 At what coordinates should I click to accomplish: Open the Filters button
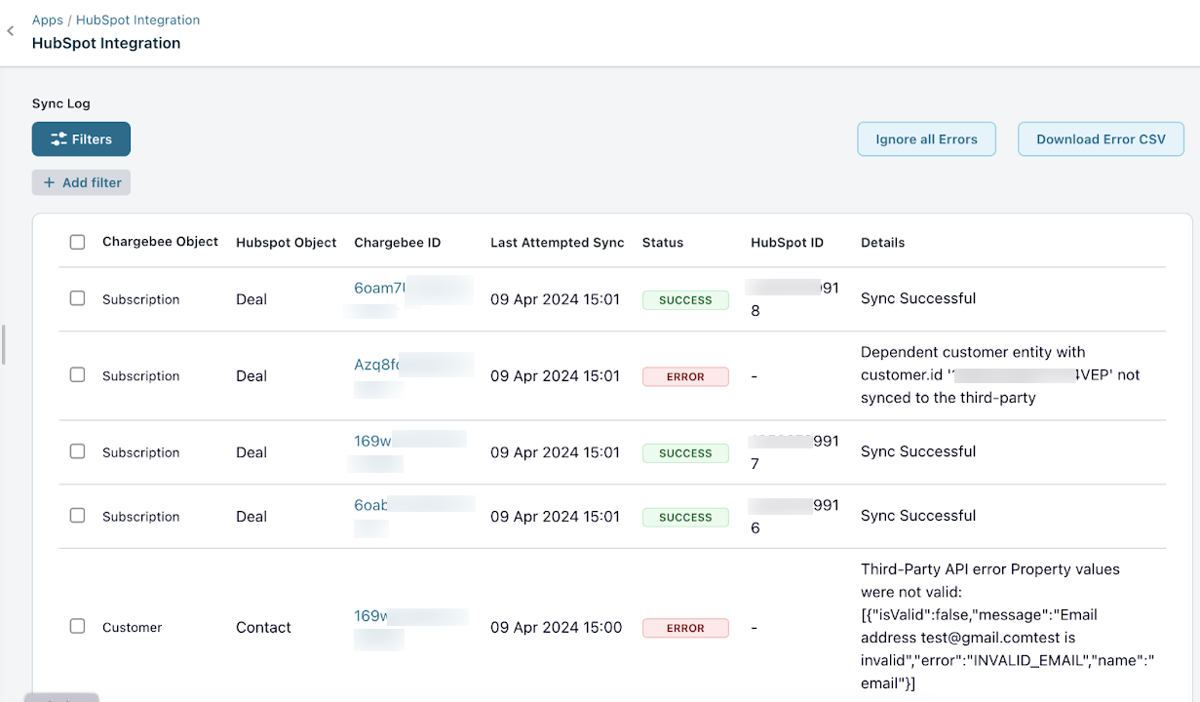click(81, 139)
